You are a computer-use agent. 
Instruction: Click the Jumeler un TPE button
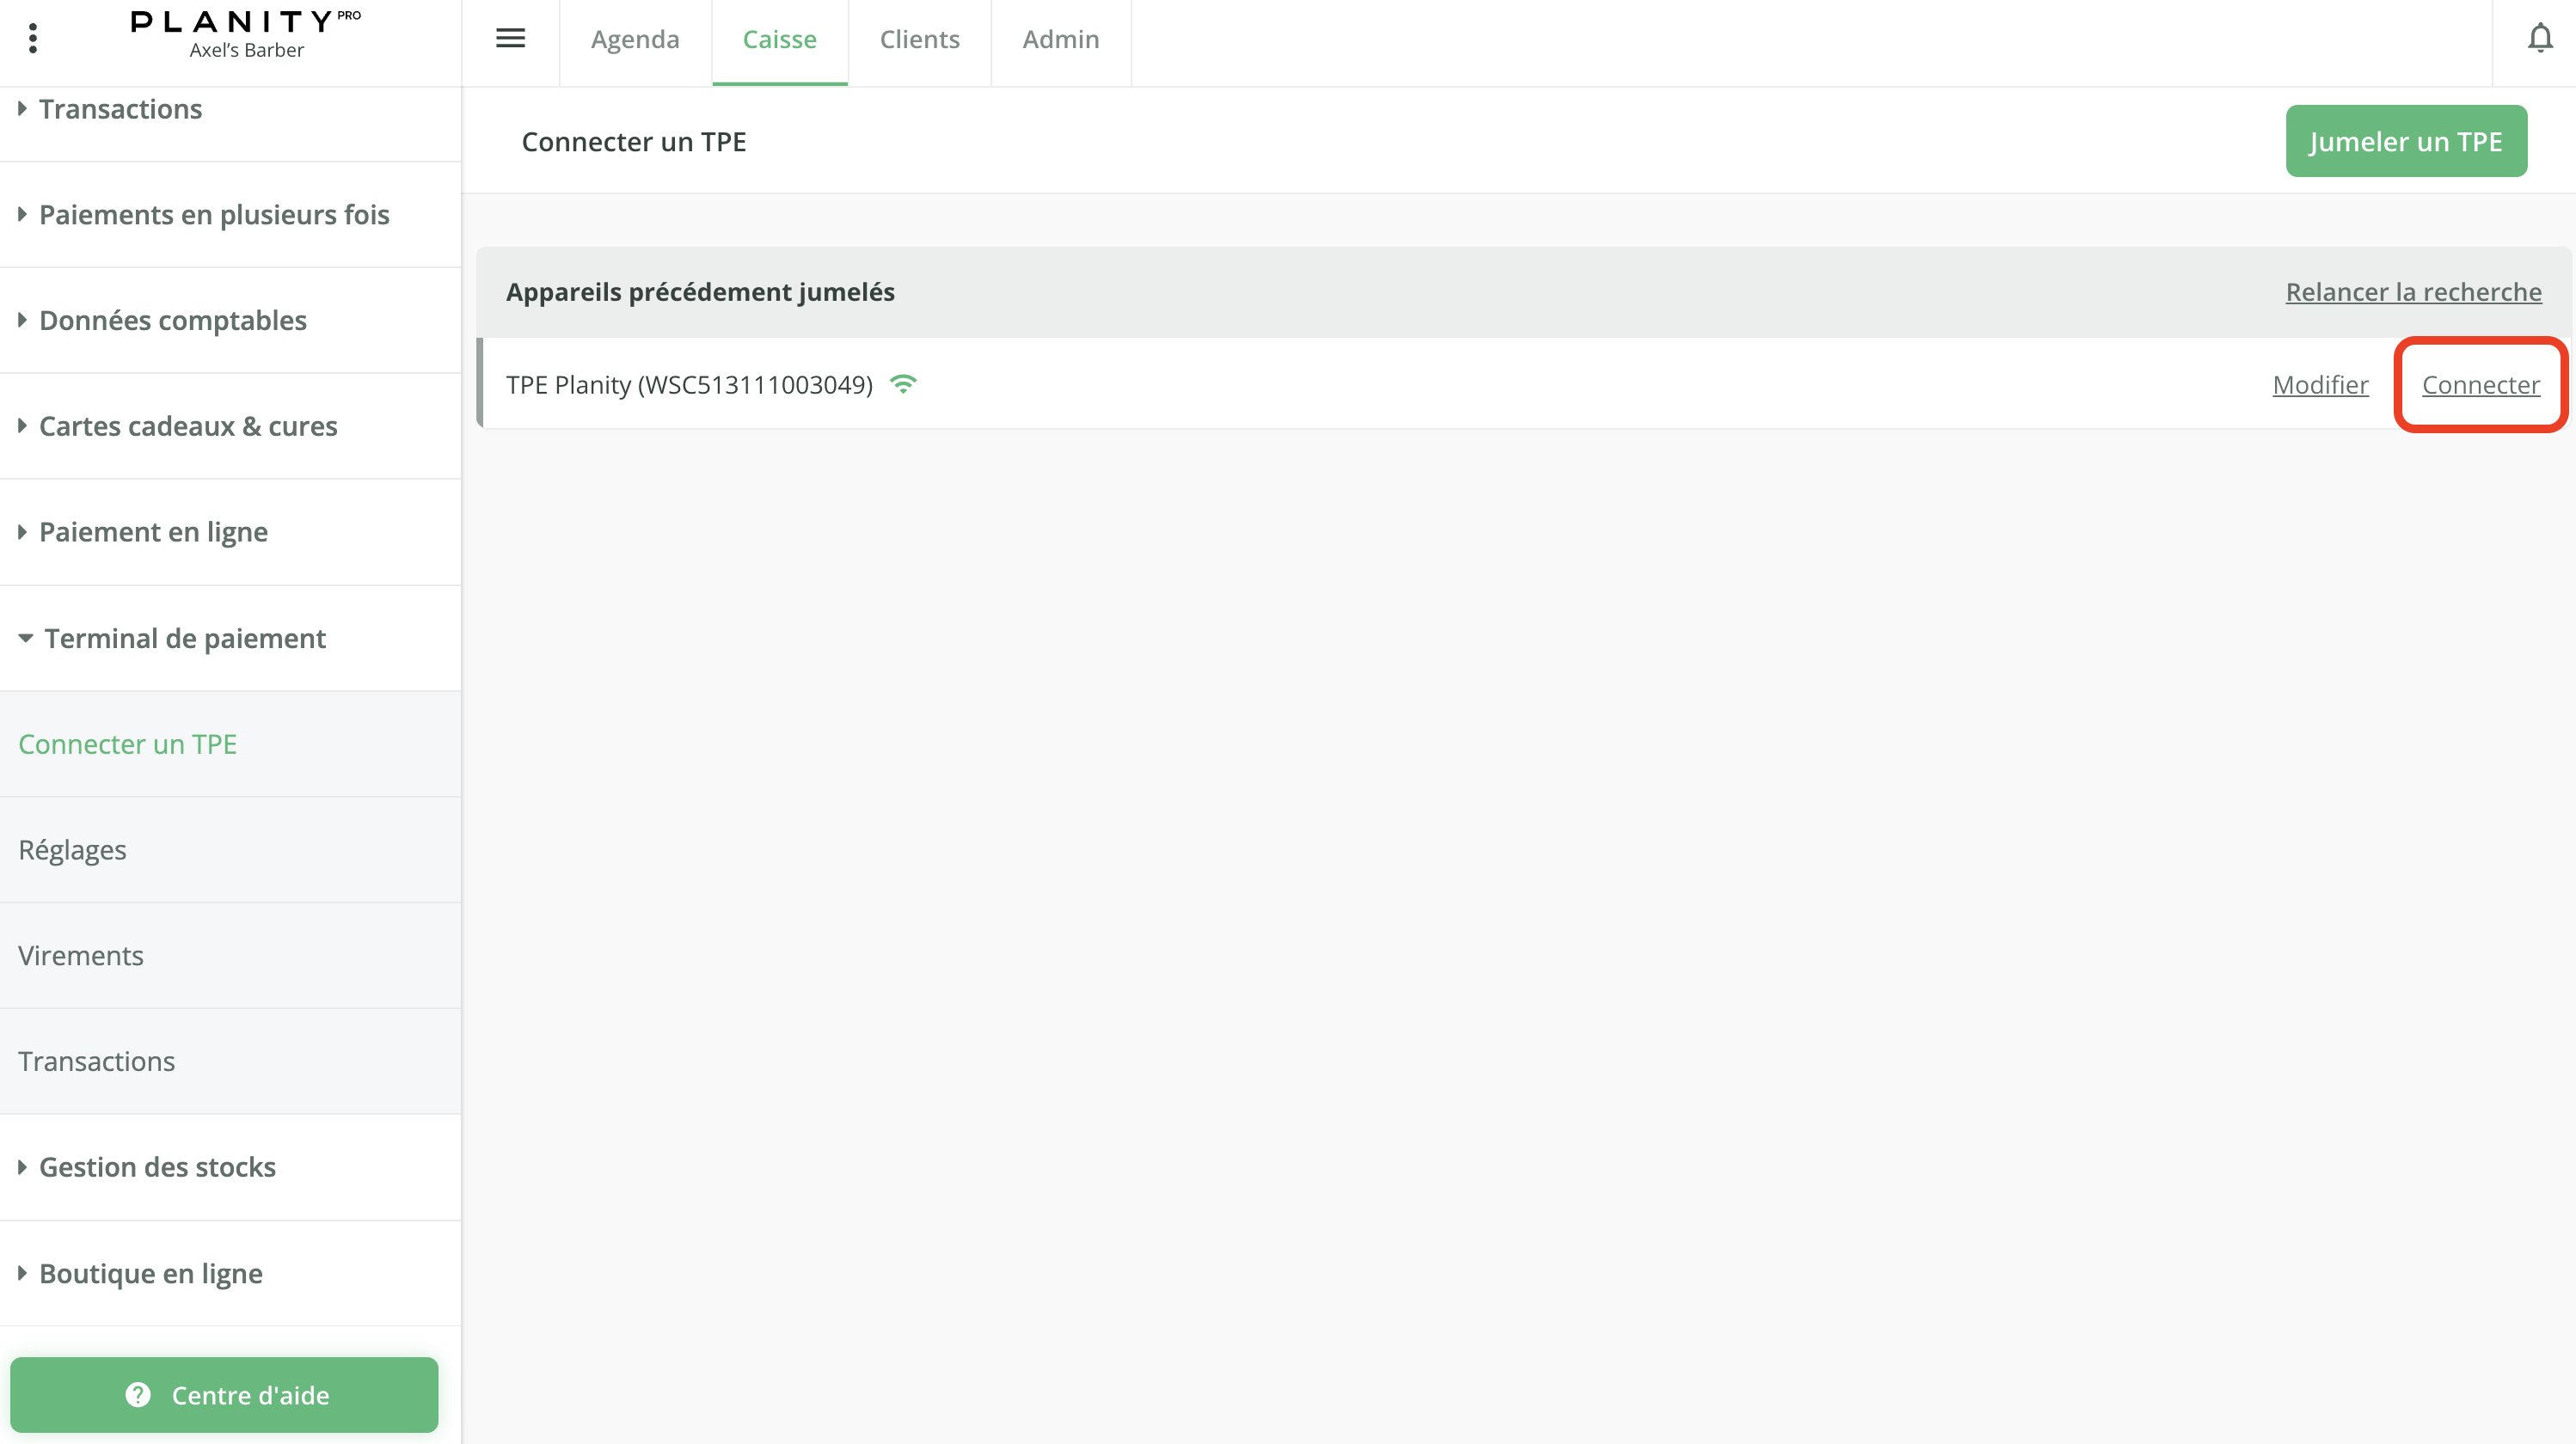(2405, 141)
